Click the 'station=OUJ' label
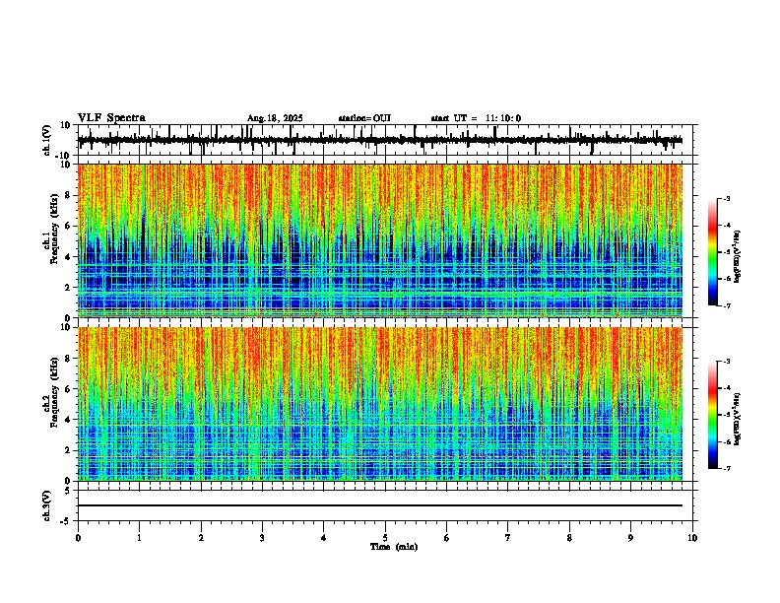780x603 pixels. (364, 118)
